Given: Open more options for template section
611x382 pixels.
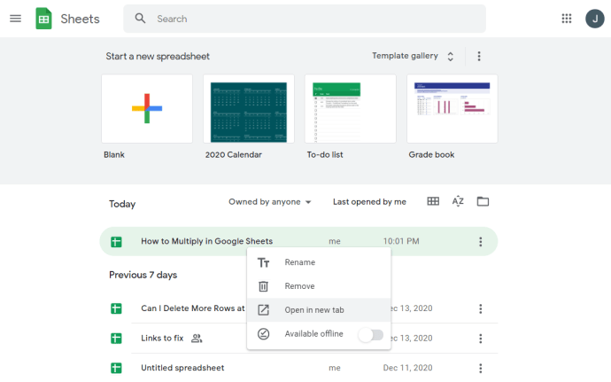Looking at the screenshot, I should pyautogui.click(x=479, y=57).
